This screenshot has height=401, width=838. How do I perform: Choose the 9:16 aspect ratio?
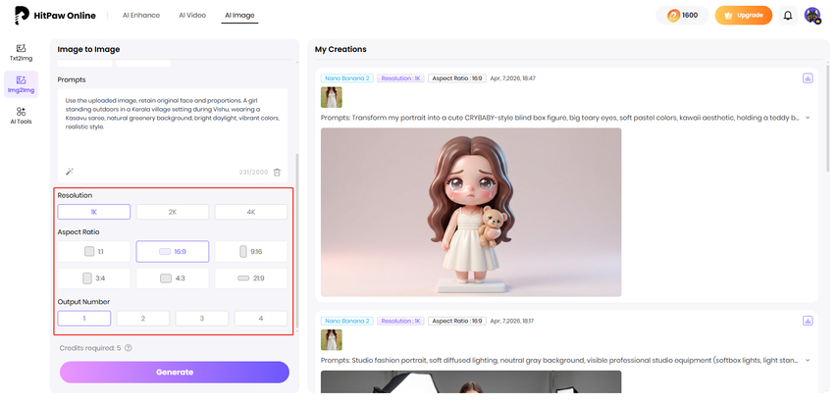point(251,251)
